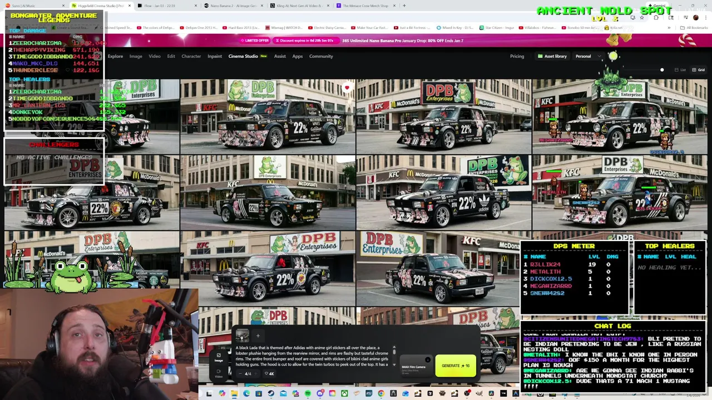Toggle the heart on the second car image

point(347,87)
